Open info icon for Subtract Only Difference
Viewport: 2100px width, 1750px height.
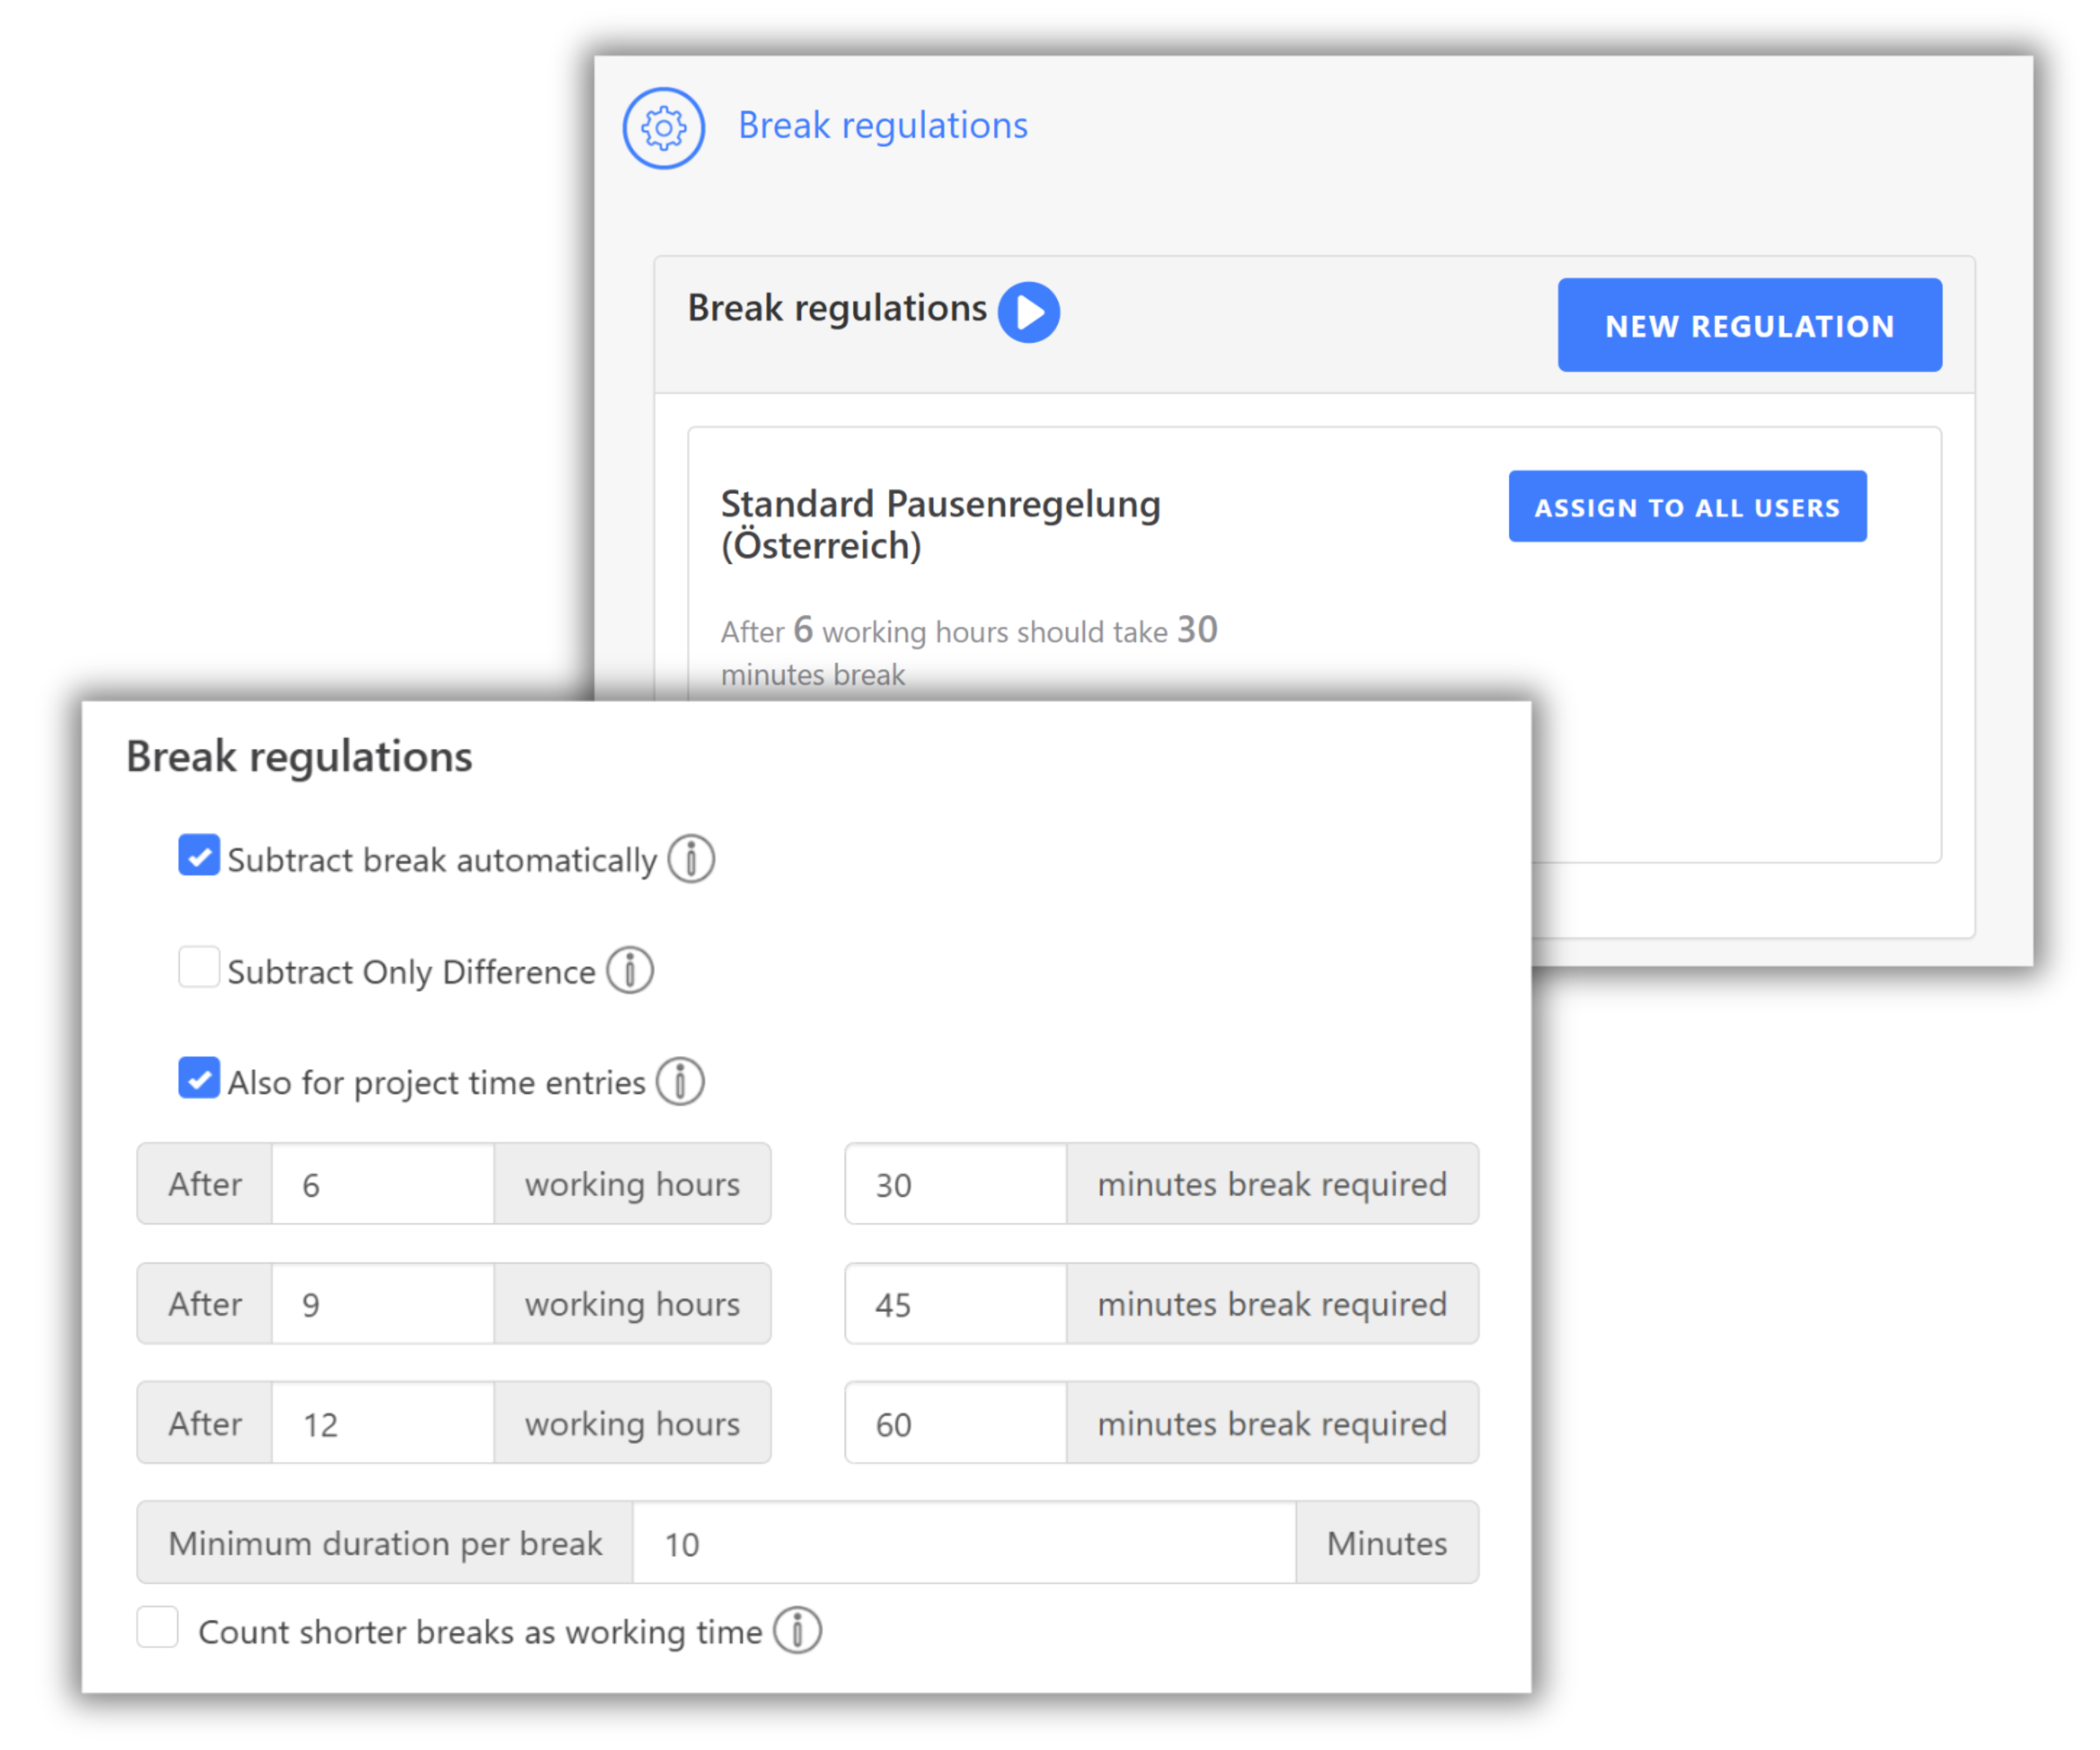[630, 970]
